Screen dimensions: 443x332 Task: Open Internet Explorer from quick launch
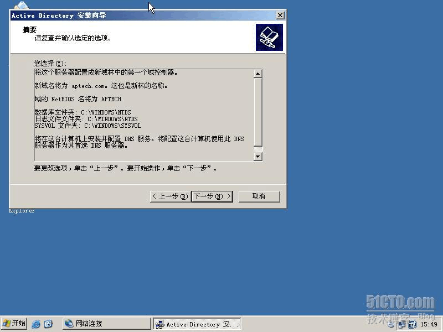36,324
